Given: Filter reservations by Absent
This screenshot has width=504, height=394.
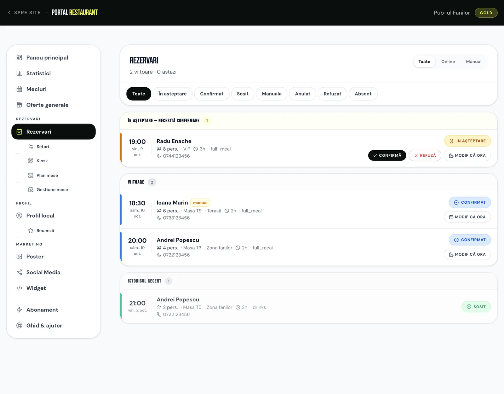Looking at the screenshot, I should 363,94.
